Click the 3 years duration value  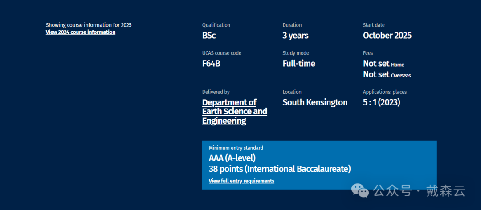[295, 36]
